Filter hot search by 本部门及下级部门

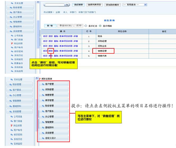[85, 12]
